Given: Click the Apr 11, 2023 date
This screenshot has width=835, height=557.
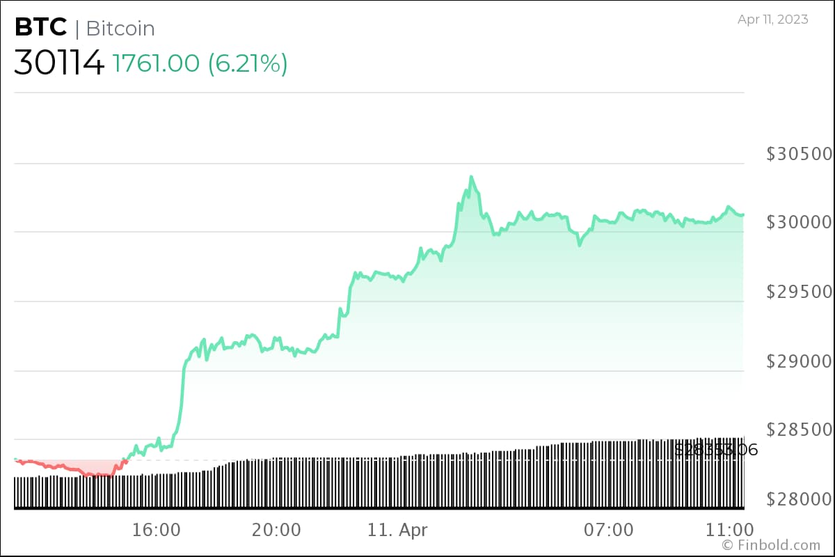Looking at the screenshot, I should tap(772, 19).
